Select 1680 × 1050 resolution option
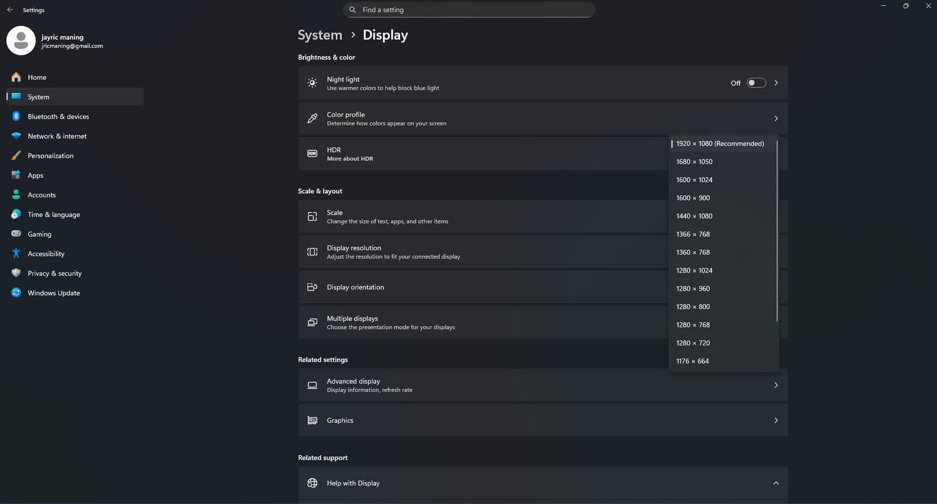This screenshot has height=504, width=937. [x=694, y=162]
